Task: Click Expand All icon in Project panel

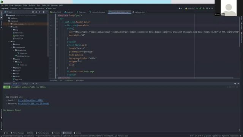Action: (36, 12)
